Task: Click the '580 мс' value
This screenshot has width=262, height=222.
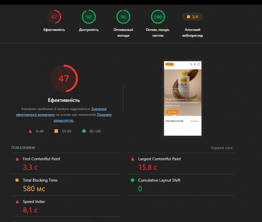Action: pyautogui.click(x=34, y=189)
